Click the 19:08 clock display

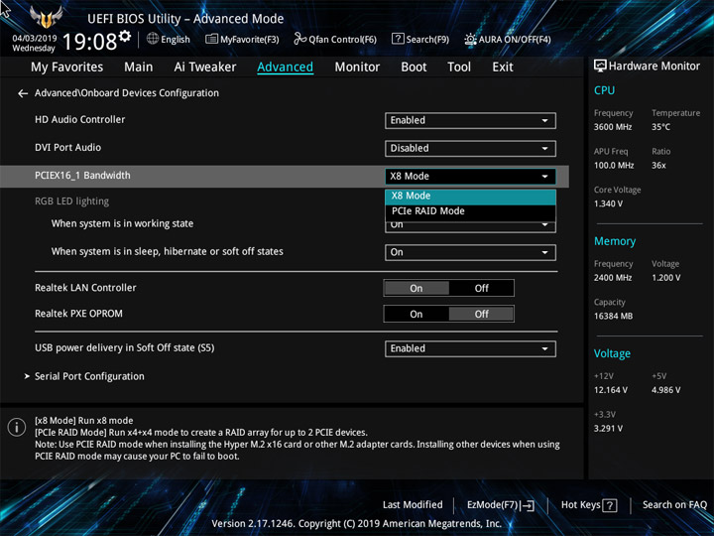pyautogui.click(x=89, y=42)
